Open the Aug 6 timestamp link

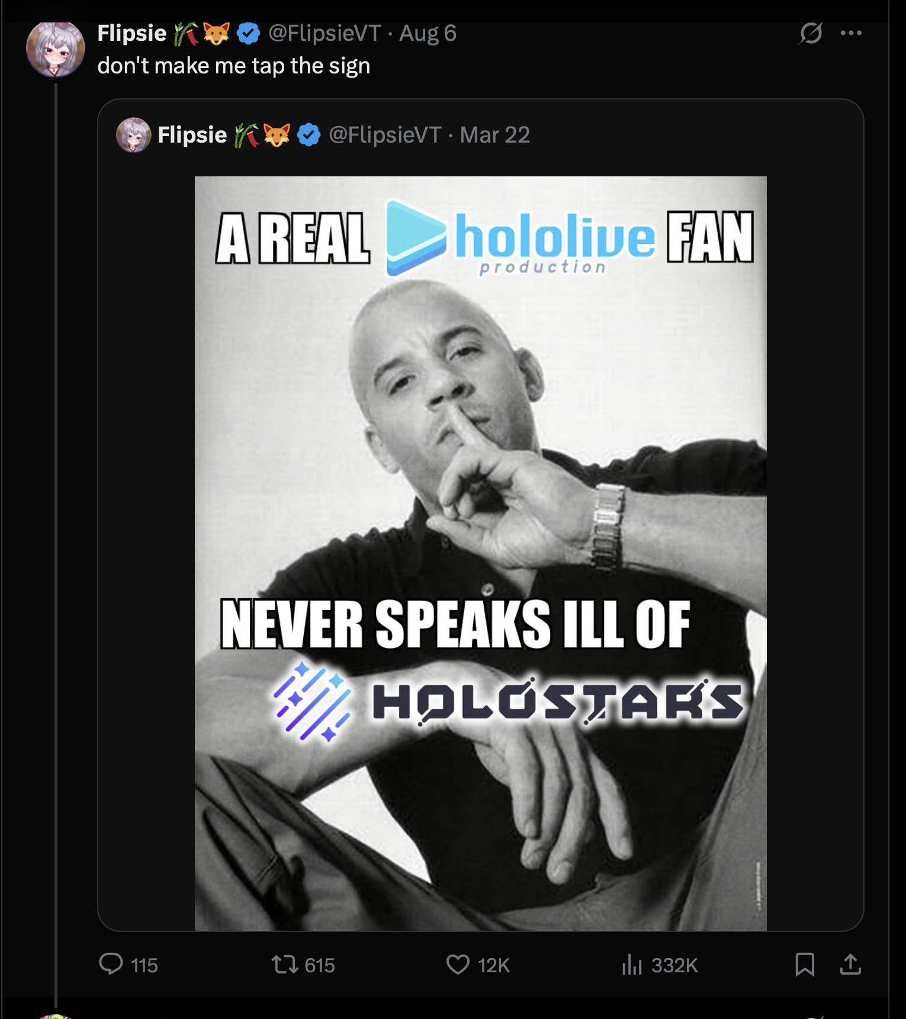tap(428, 33)
